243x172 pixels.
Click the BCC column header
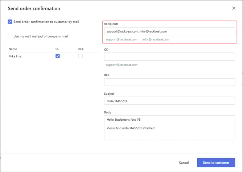click(x=81, y=49)
